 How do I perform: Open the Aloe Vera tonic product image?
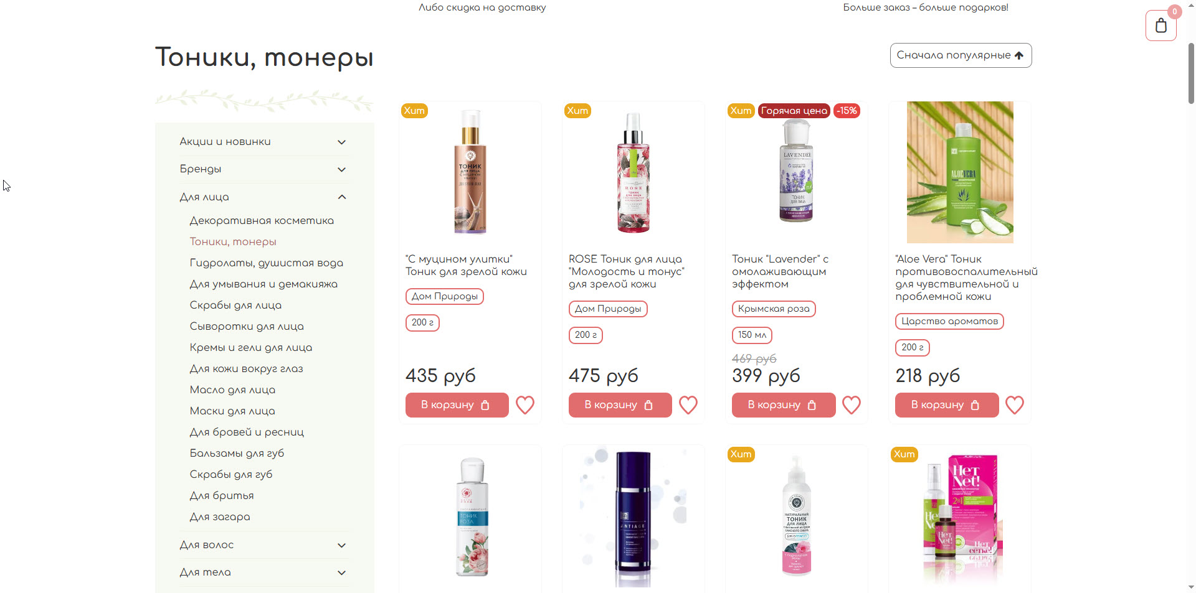pos(960,172)
